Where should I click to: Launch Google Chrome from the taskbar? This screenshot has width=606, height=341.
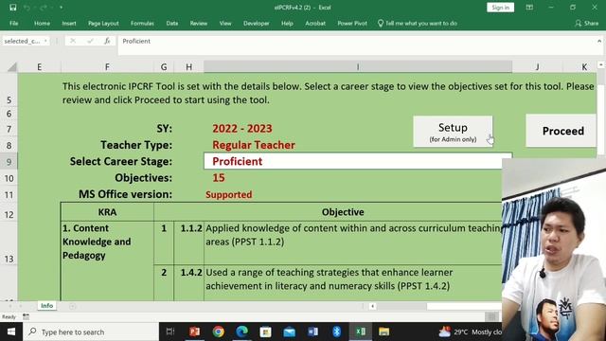tap(219, 332)
